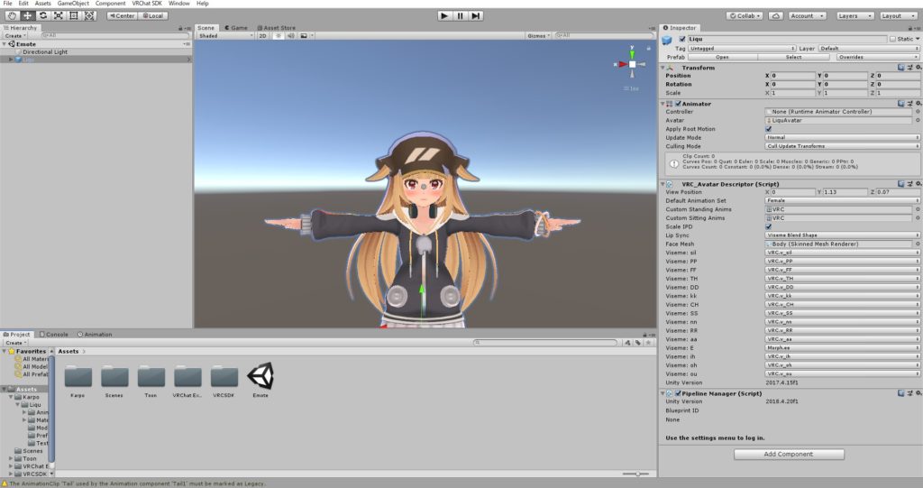Click the Pause button
Screen dimensions: 923x488
(x=461, y=16)
